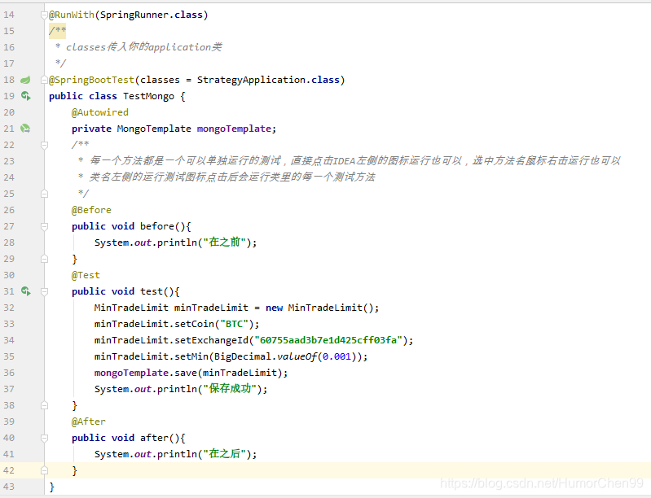651x498 pixels.
Task: Click the comment line beginning "类名左侧的运行测试"
Action: click(232, 177)
